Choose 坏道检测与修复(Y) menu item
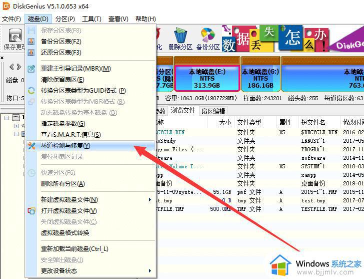Screen dimensions: 364x279 [90, 146]
